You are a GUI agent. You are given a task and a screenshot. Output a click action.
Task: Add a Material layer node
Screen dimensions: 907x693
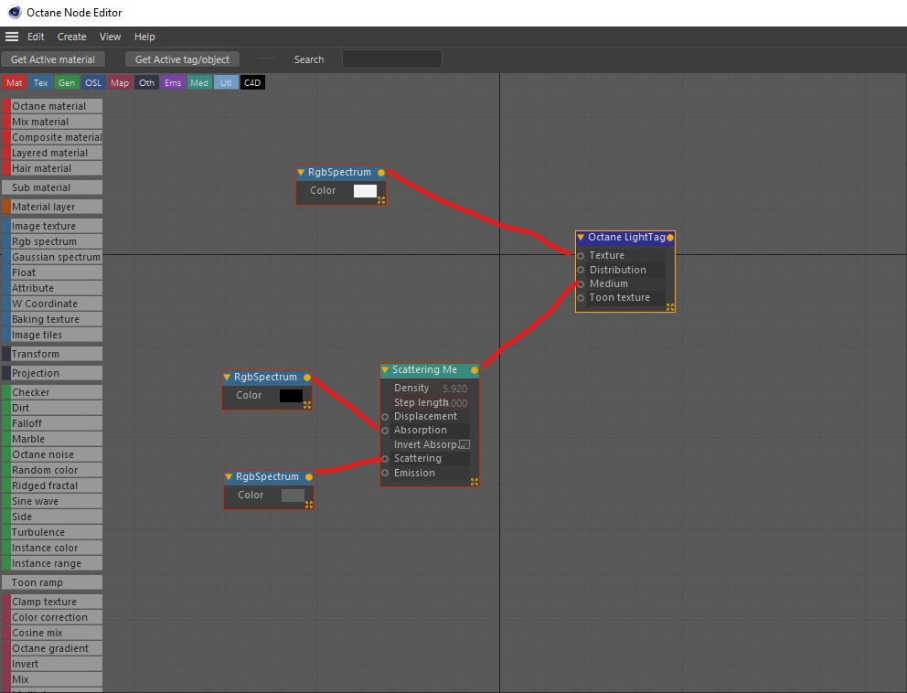click(52, 207)
